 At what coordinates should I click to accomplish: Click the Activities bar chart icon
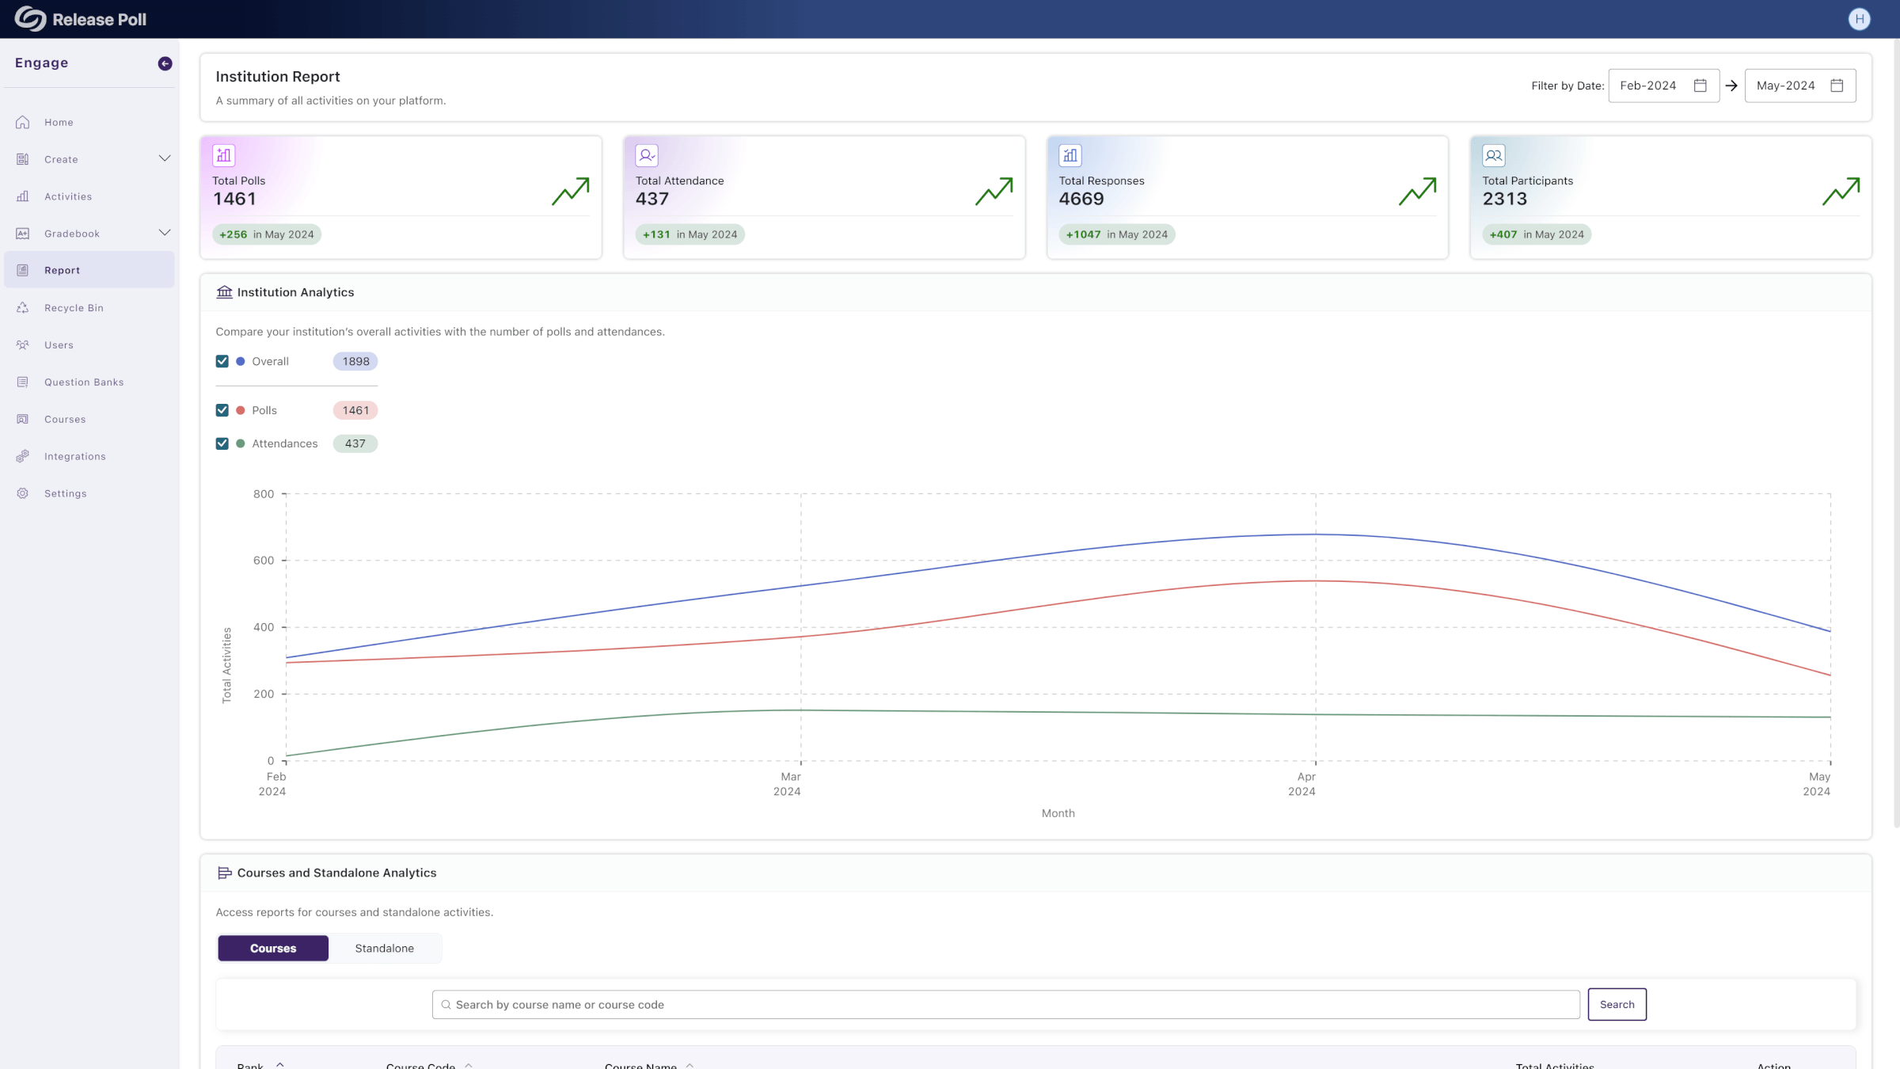pyautogui.click(x=23, y=196)
